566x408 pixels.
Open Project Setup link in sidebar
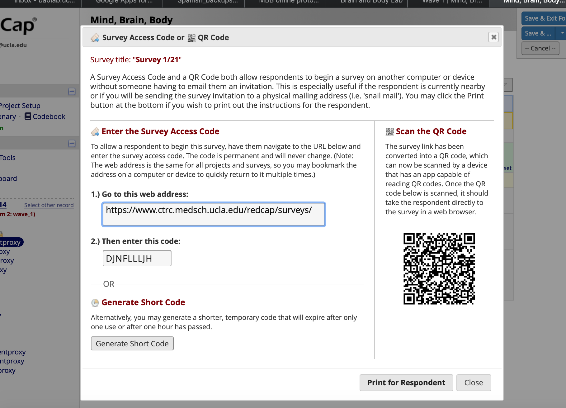coord(20,106)
